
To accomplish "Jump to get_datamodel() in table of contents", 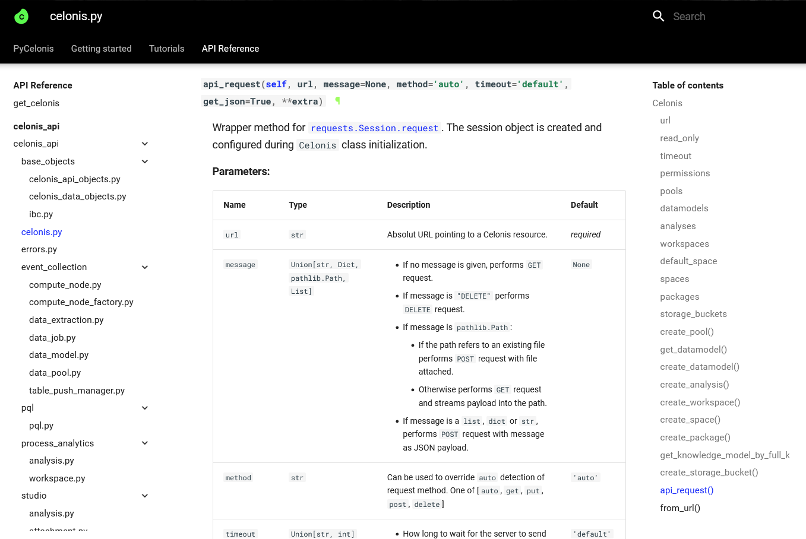I will tap(694, 350).
